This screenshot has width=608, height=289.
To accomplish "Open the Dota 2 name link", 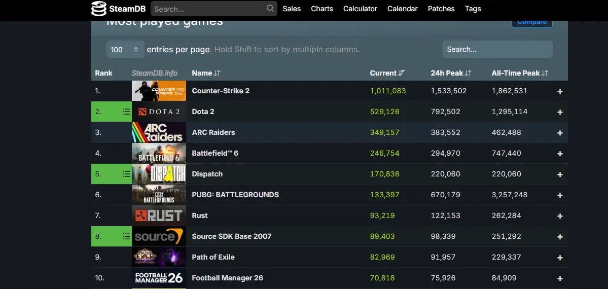I will 203,112.
